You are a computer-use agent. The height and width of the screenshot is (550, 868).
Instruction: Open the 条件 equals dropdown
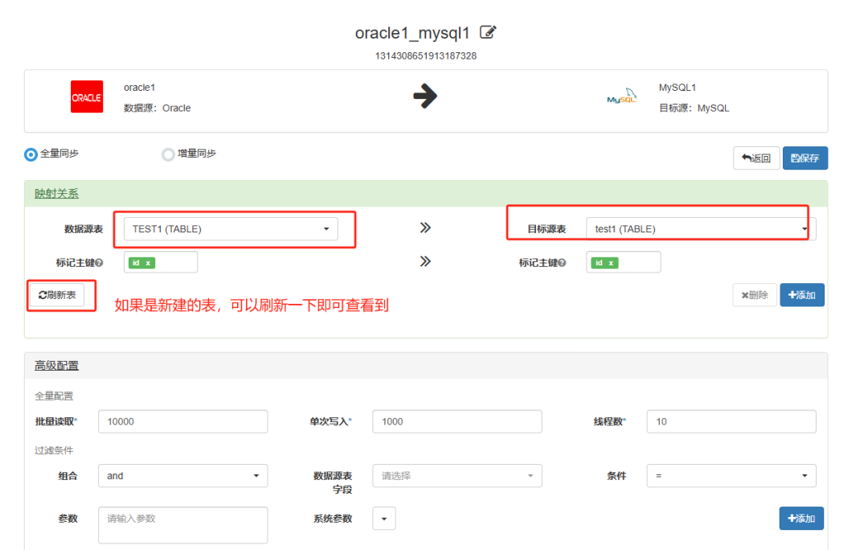coord(731,476)
